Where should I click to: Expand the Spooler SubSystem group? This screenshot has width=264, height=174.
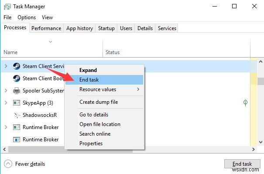tap(6, 91)
